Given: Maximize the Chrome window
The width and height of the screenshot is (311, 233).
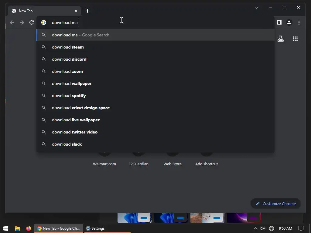Looking at the screenshot, I should click(x=284, y=8).
